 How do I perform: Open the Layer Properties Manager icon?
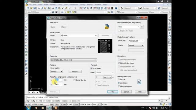coord(62,12)
